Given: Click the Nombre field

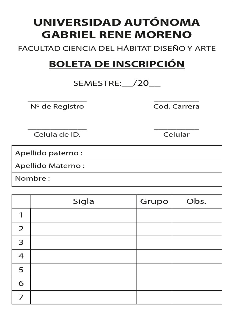Looking at the screenshot, I should pos(135,179).
